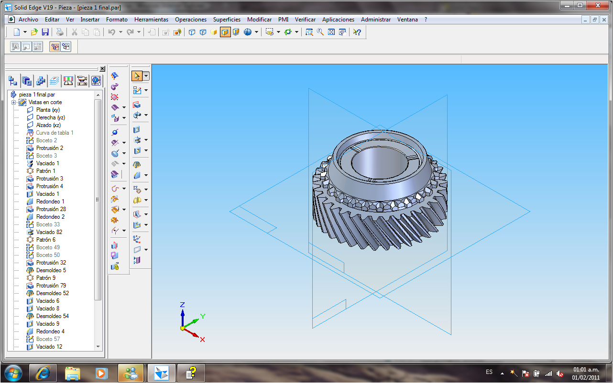Click the Intersection Point icon
The height and width of the screenshot is (383, 613).
click(115, 132)
